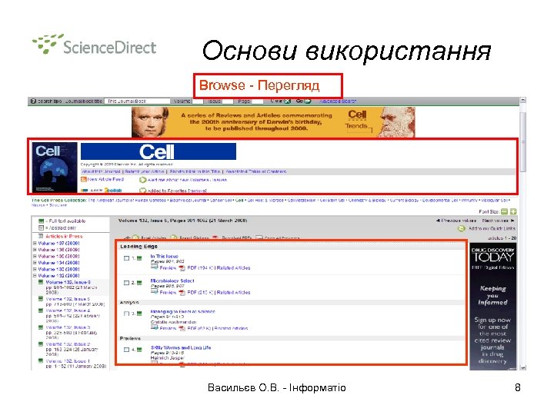Click the scrollbar down arrow
Image resolution: width=554 pixels, height=415 pixels.
523,367
